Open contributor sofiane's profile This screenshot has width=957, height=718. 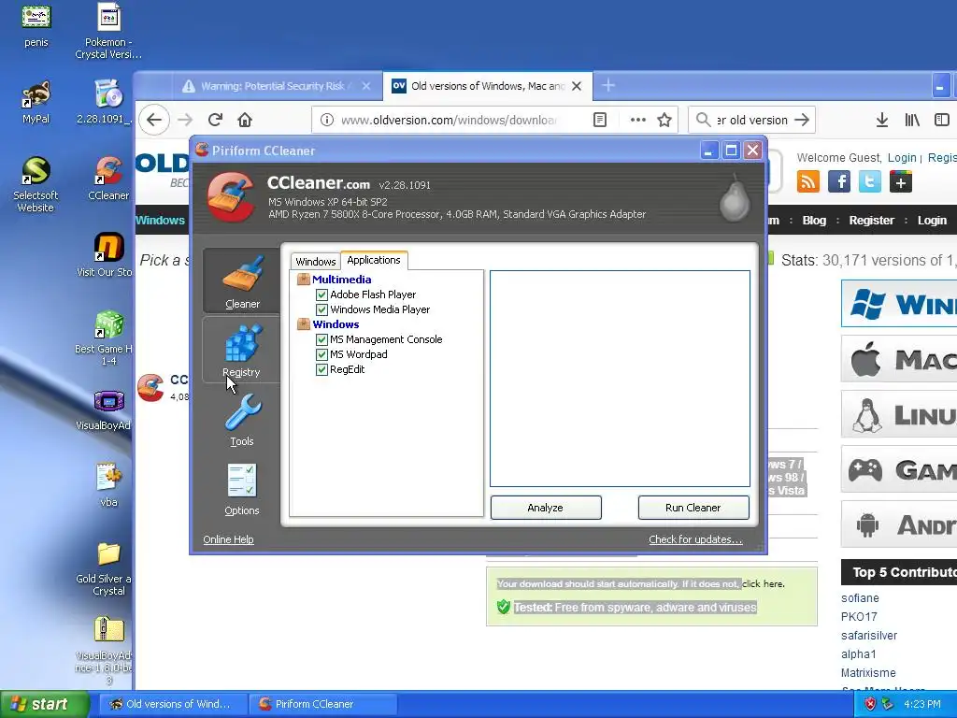click(860, 598)
